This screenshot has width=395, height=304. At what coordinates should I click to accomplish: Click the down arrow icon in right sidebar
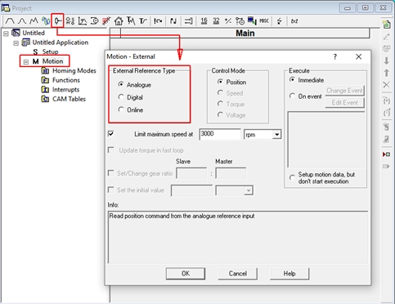point(387,60)
